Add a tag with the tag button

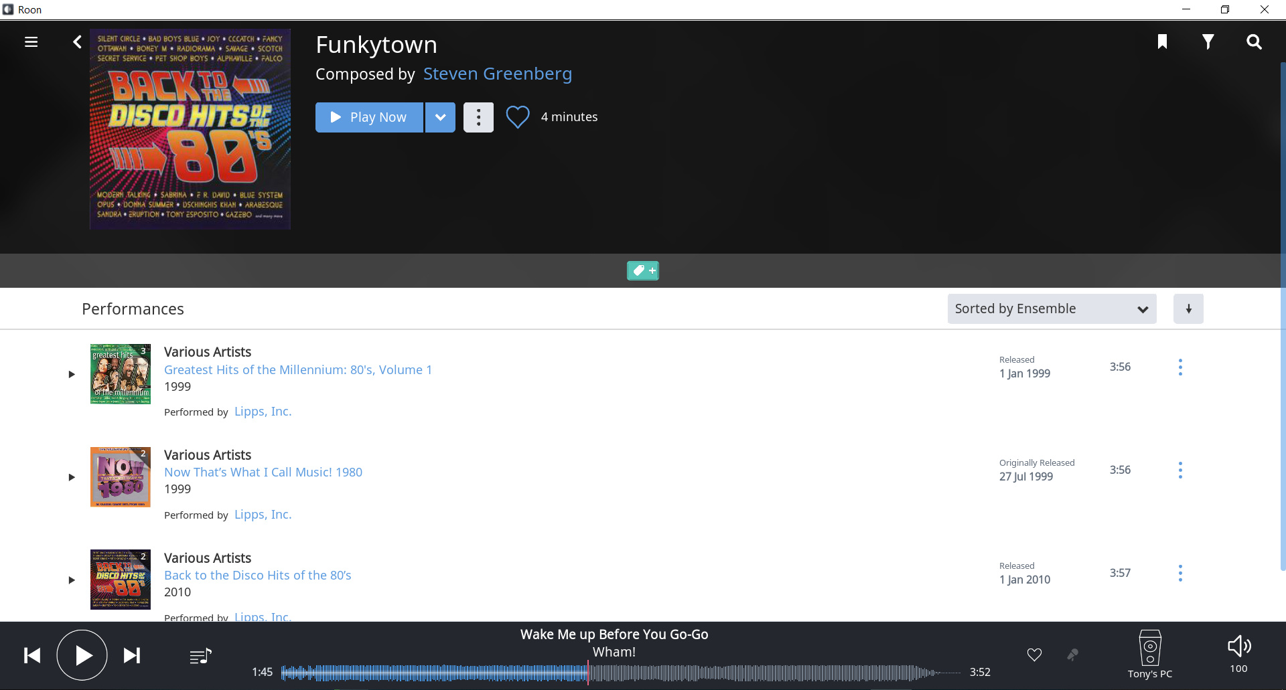[x=643, y=270]
